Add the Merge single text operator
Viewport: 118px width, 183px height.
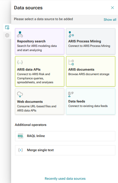65,150
